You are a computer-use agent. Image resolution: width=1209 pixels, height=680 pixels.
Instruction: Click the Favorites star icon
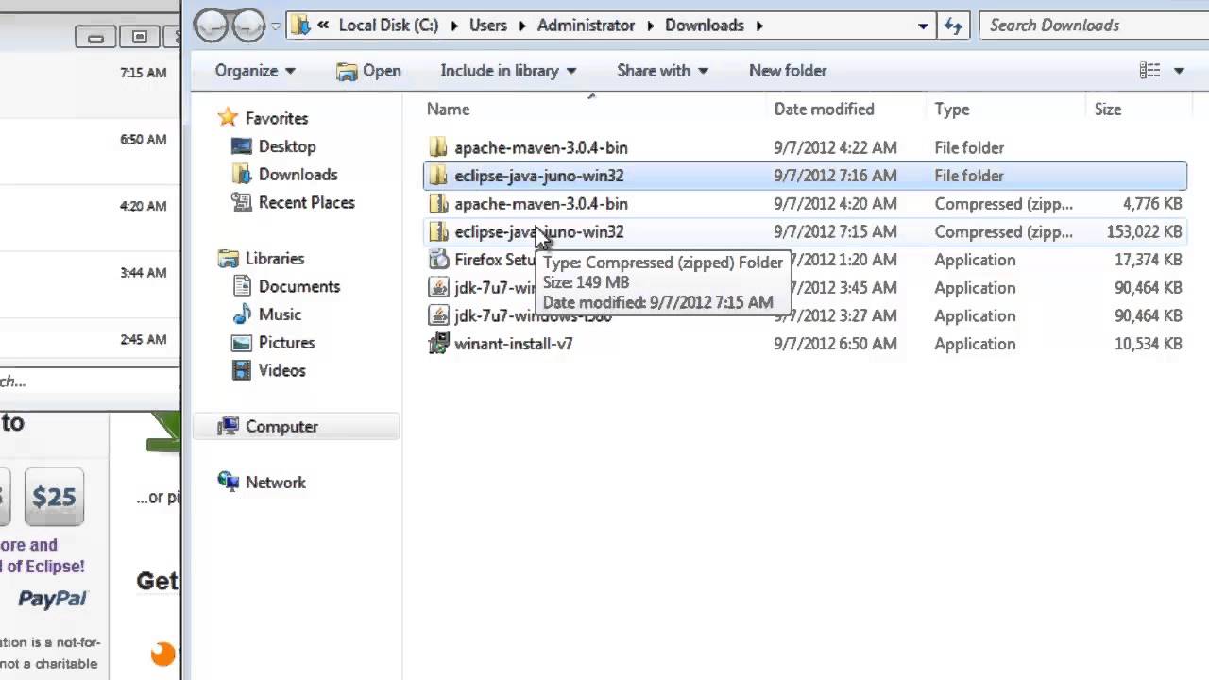(228, 118)
